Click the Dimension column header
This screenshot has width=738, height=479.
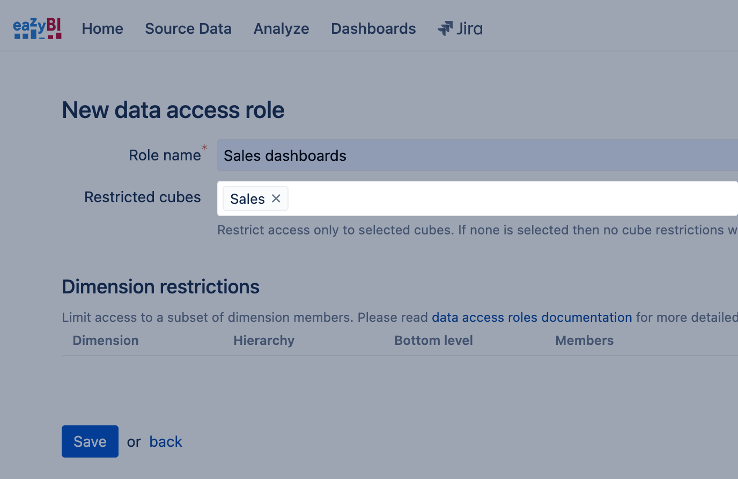click(x=106, y=341)
